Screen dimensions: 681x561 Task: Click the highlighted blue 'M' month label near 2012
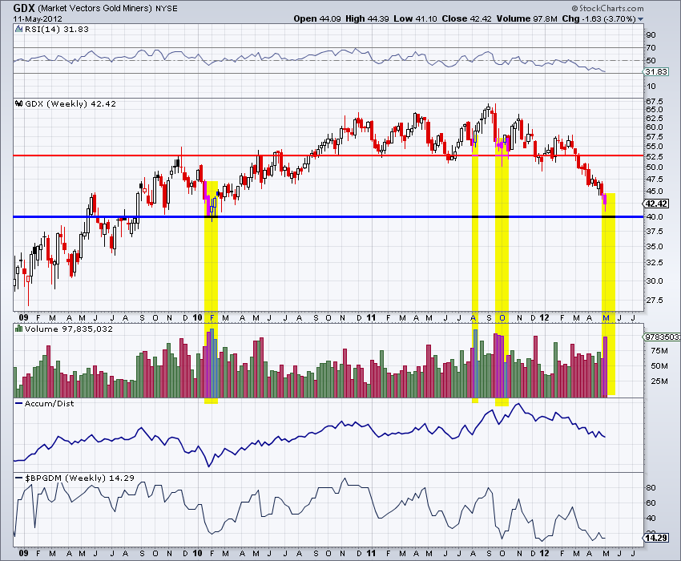click(606, 317)
